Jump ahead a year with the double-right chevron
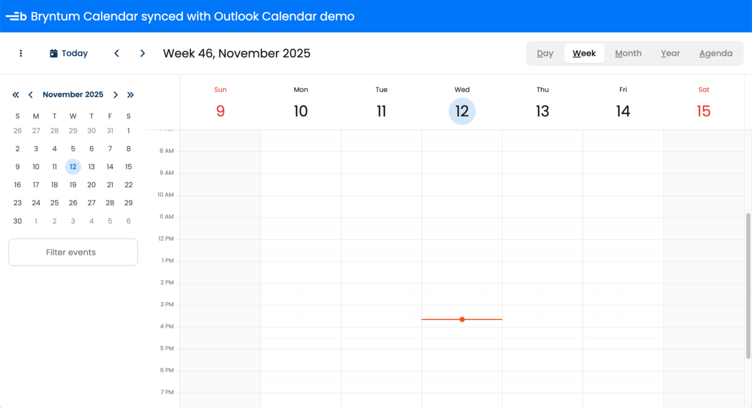 [x=130, y=95]
